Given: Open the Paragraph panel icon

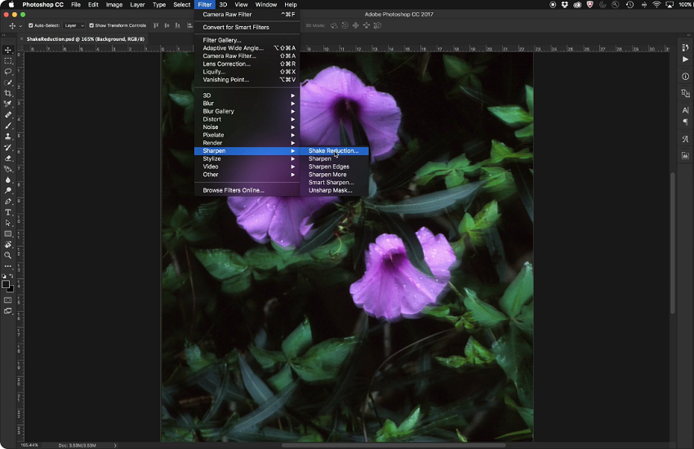Looking at the screenshot, I should coord(685,122).
